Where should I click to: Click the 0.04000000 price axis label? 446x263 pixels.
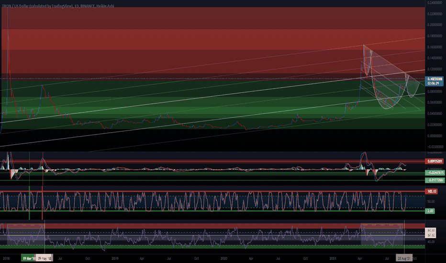(x=435, y=113)
